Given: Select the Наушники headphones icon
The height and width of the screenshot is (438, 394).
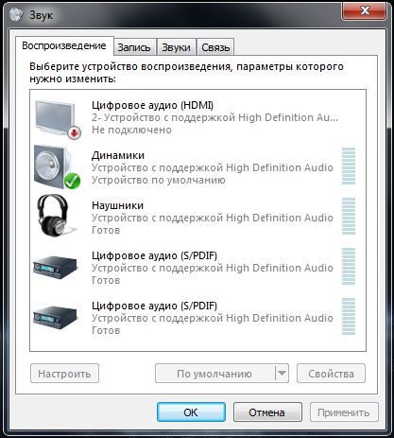Looking at the screenshot, I should 54,215.
